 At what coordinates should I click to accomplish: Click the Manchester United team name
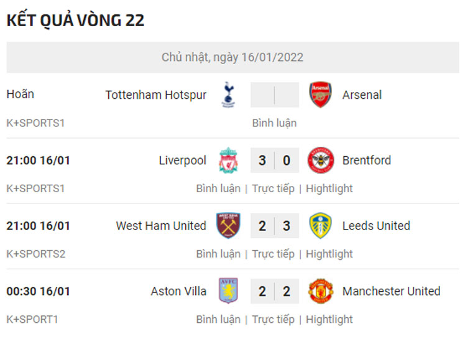(x=391, y=291)
